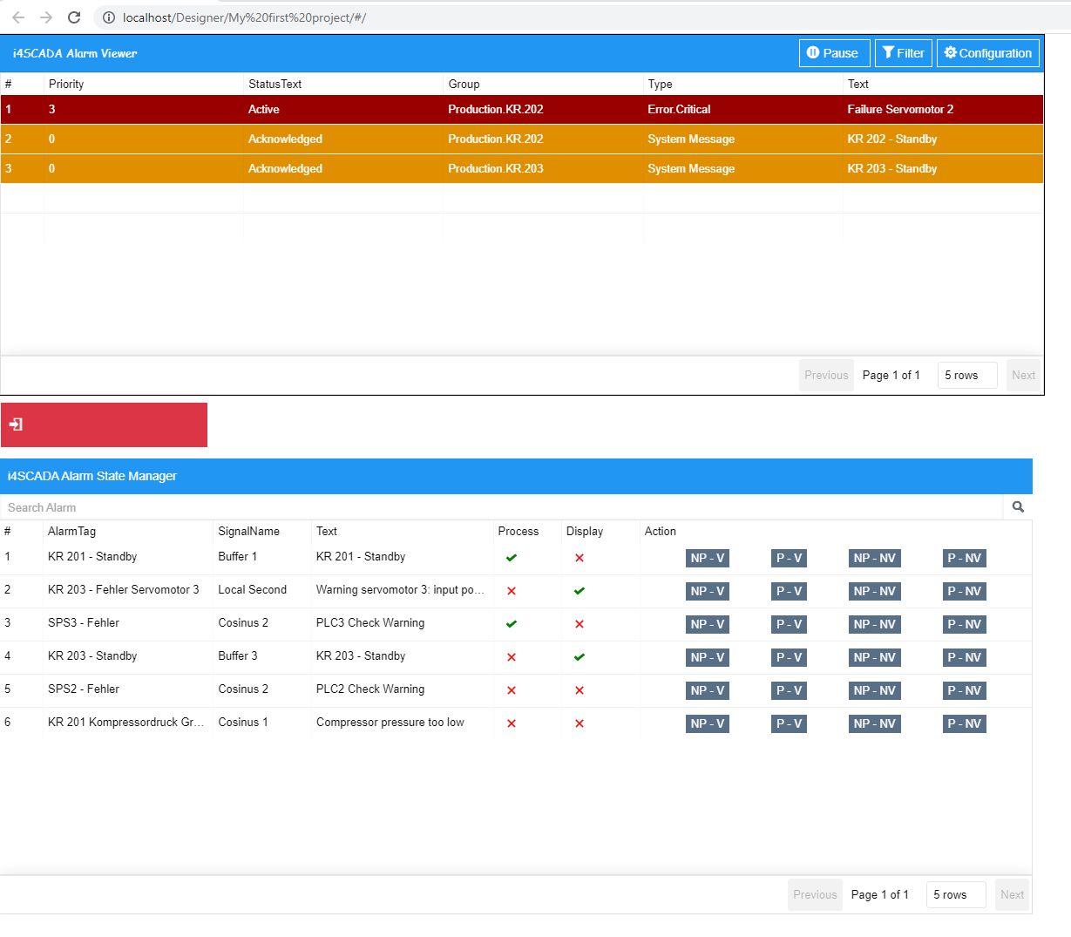Toggle Process checkmark for KR 201 - Standby

[512, 558]
